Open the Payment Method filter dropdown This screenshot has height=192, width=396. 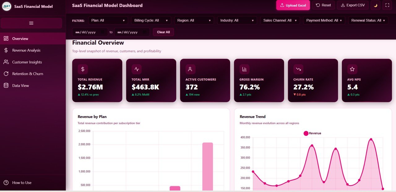tap(324, 20)
